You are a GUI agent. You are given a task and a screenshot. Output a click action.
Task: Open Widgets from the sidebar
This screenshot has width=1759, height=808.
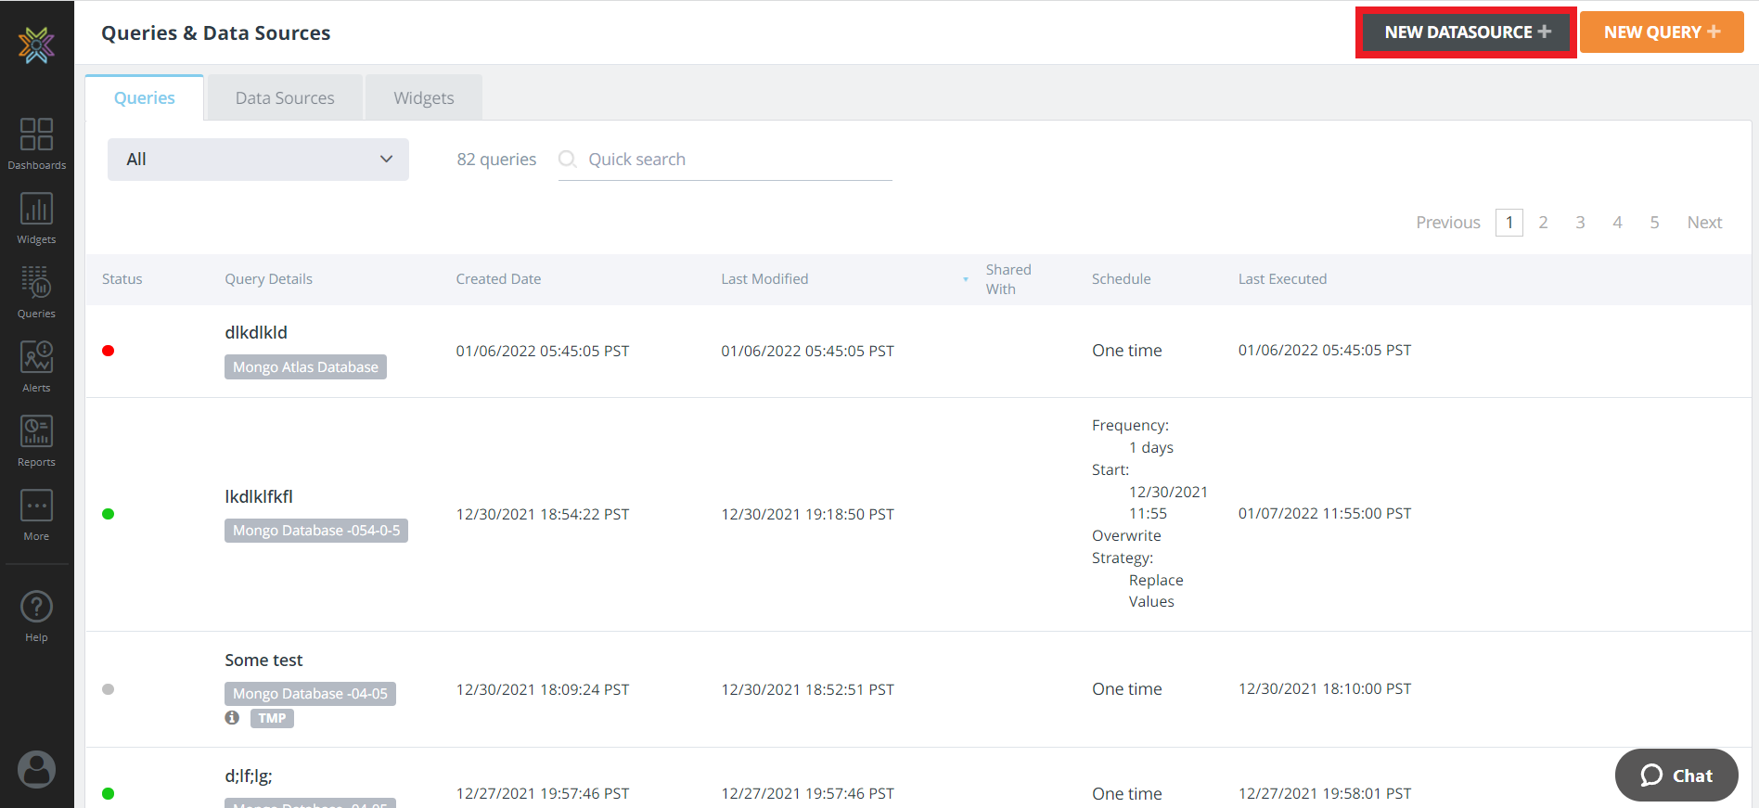pos(36,218)
